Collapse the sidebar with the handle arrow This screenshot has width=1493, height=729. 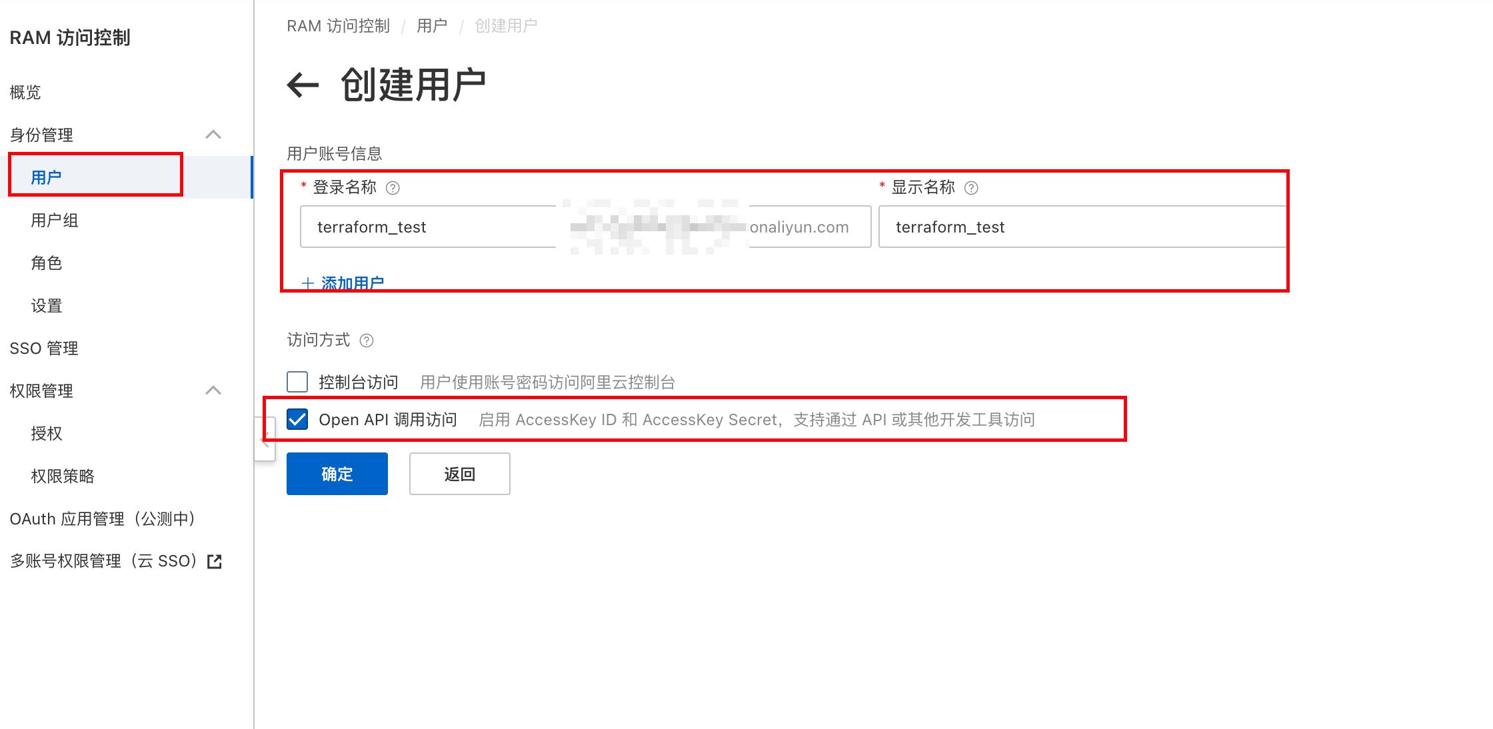[265, 439]
